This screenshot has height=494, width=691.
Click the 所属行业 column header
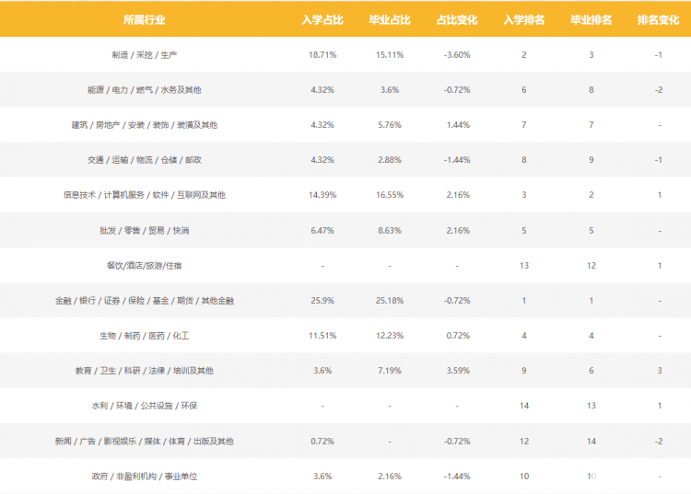point(144,20)
